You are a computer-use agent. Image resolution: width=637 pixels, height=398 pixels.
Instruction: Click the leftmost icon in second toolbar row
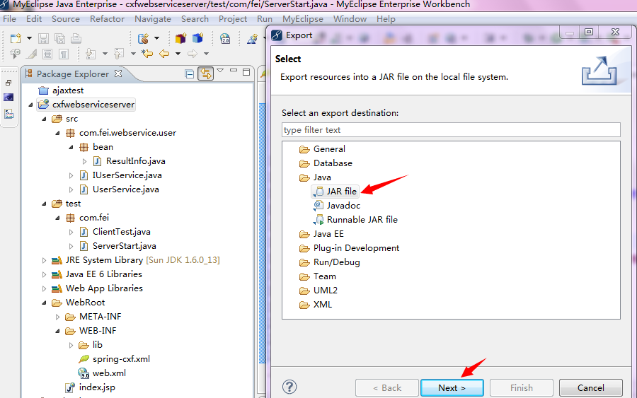pyautogui.click(x=16, y=54)
